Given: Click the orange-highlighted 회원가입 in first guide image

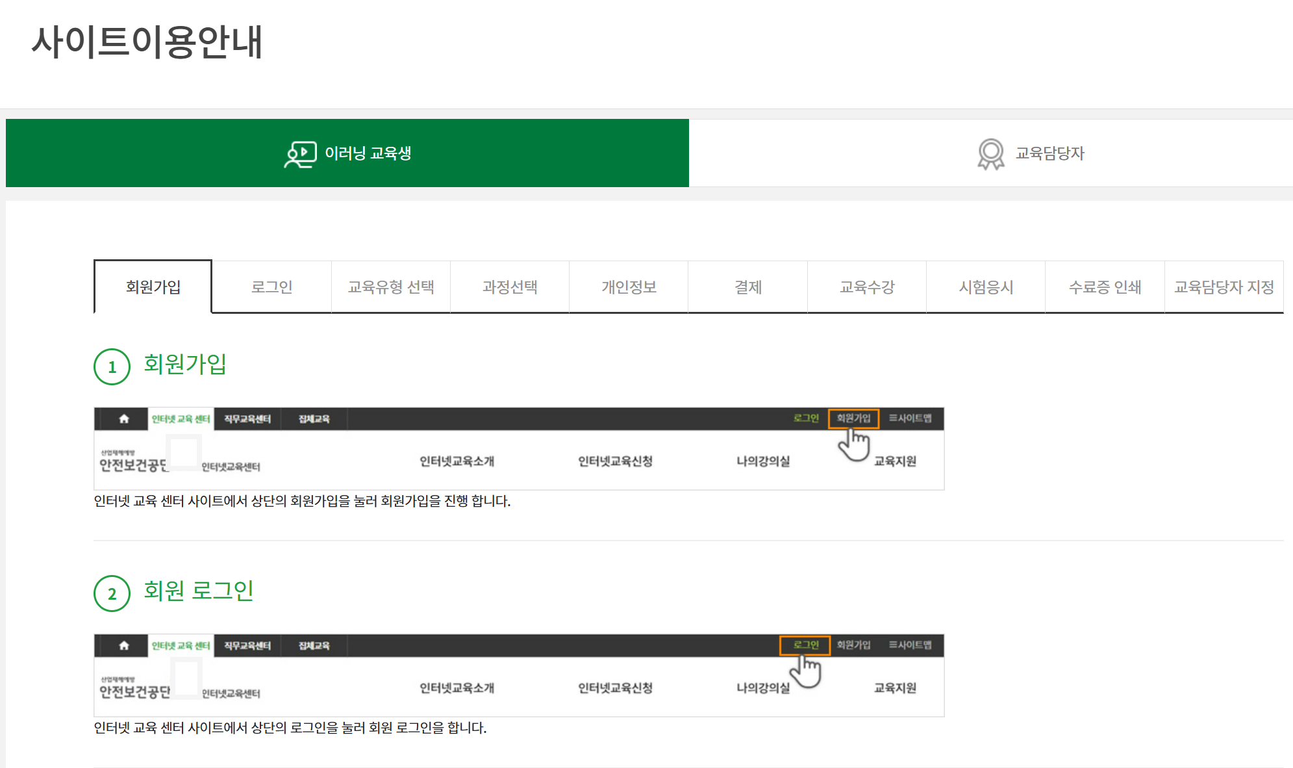Looking at the screenshot, I should [853, 418].
